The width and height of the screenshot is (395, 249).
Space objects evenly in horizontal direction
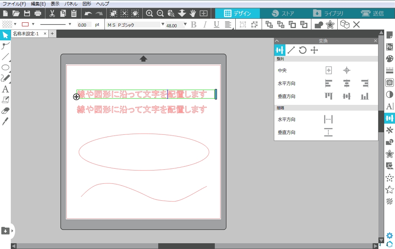point(328,119)
